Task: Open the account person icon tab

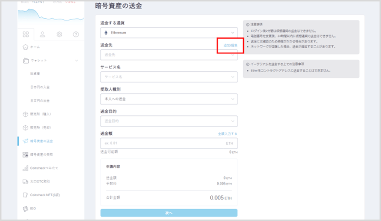Action: pyautogui.click(x=43, y=34)
